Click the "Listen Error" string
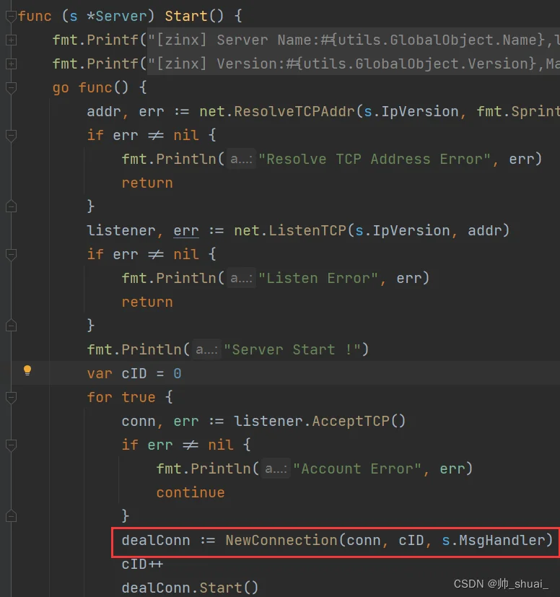 tap(318, 279)
